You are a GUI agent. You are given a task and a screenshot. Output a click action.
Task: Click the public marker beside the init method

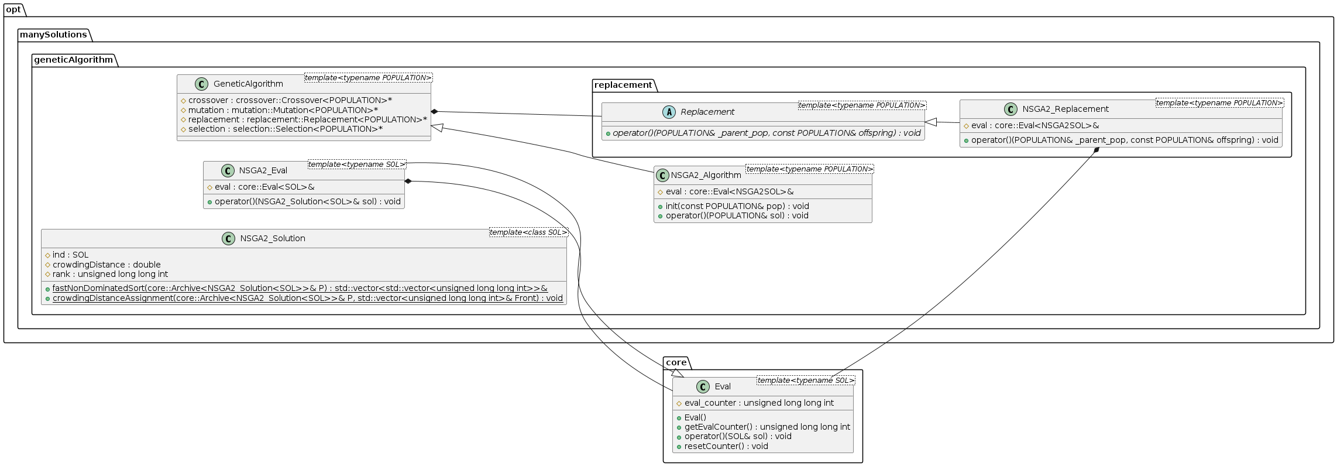pyautogui.click(x=660, y=207)
